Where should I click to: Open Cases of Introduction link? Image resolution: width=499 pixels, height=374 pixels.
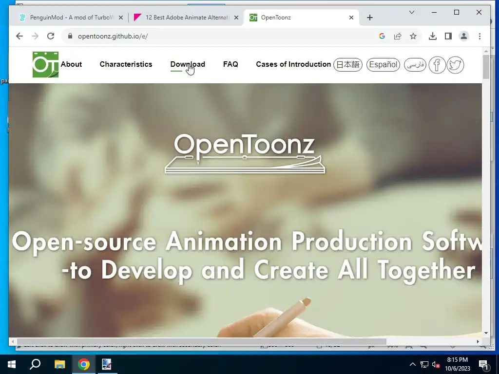(293, 64)
